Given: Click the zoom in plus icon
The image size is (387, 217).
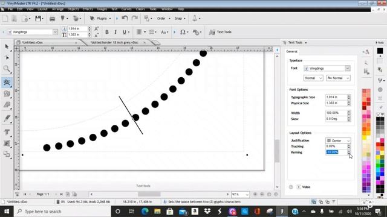Looking at the screenshot, I should point(255,194).
